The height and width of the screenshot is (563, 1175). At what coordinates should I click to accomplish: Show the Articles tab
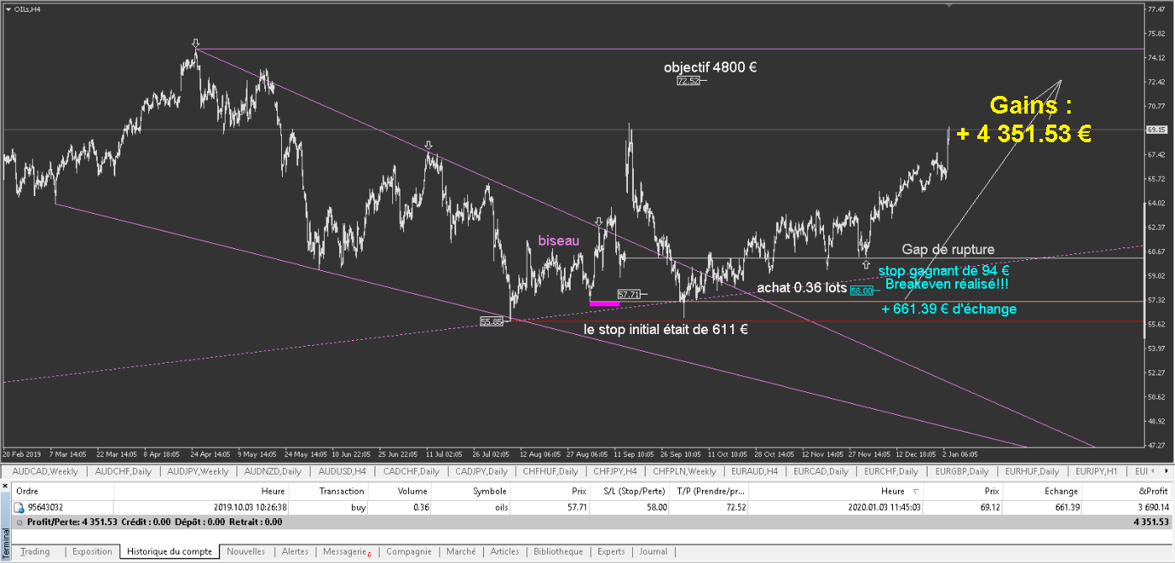point(504,552)
